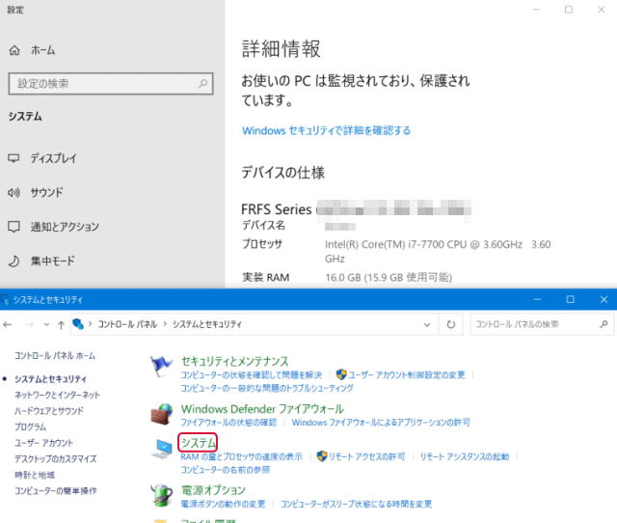Open ネットワークとインターネット category
The image size is (617, 523).
click(57, 395)
